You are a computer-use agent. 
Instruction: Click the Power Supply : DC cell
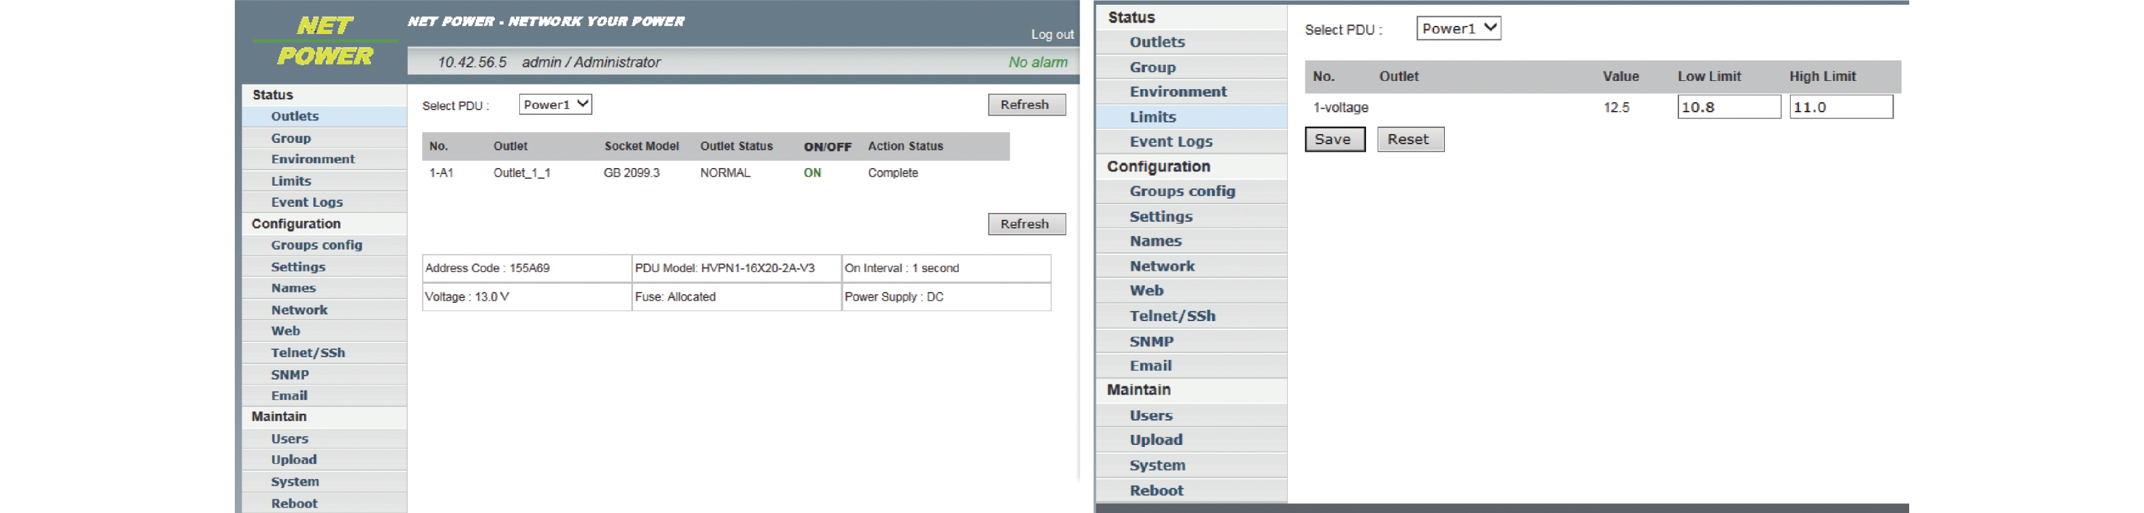946,297
